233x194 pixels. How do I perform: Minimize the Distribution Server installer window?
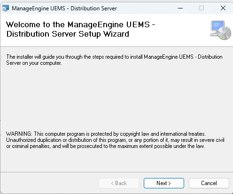[x=180, y=8]
